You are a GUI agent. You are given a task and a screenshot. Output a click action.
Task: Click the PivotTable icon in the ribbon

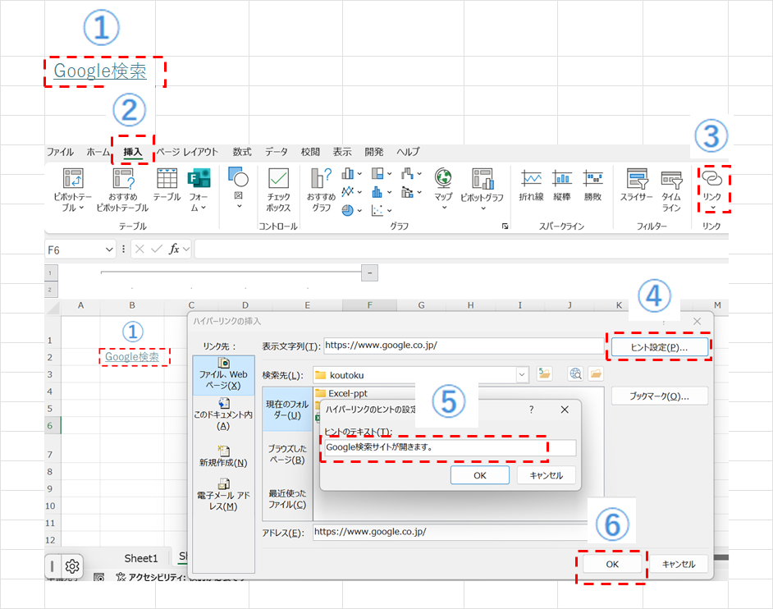72,179
